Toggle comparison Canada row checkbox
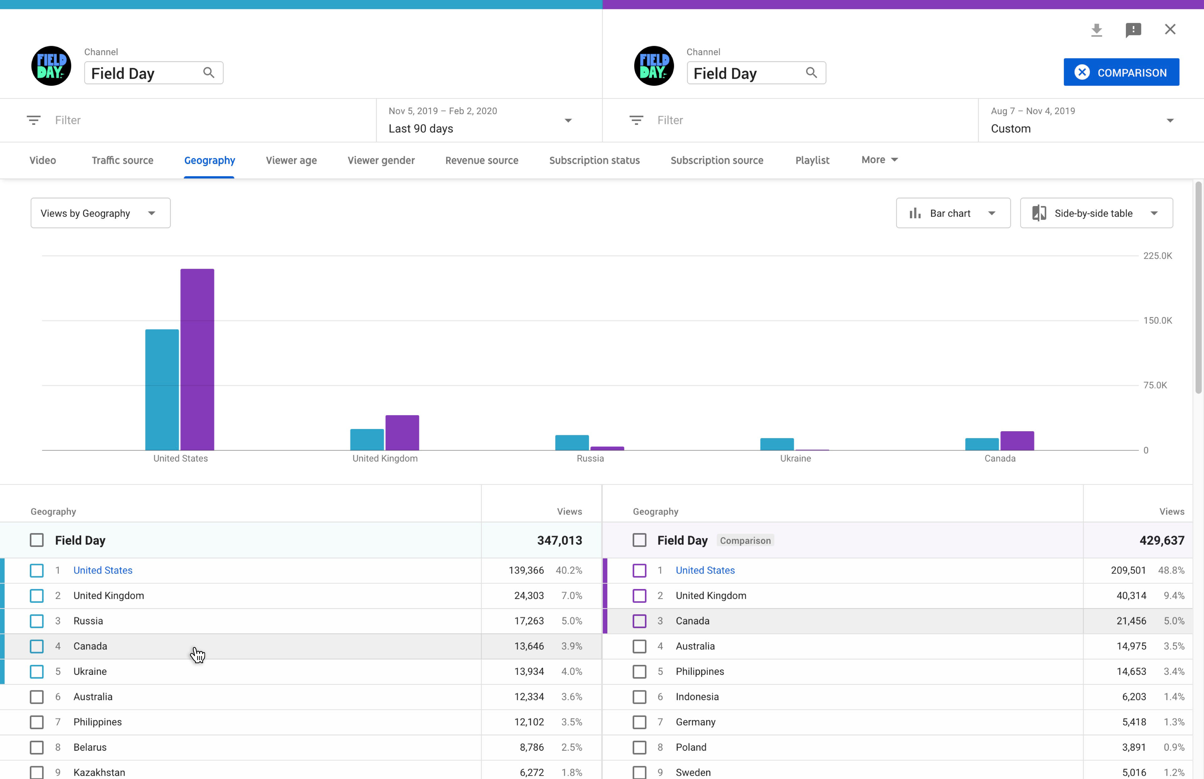 pyautogui.click(x=639, y=621)
